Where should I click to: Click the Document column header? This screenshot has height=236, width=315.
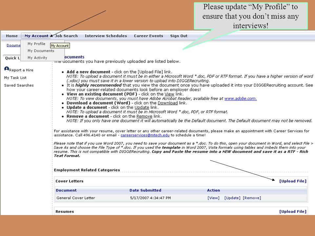coord(66,190)
